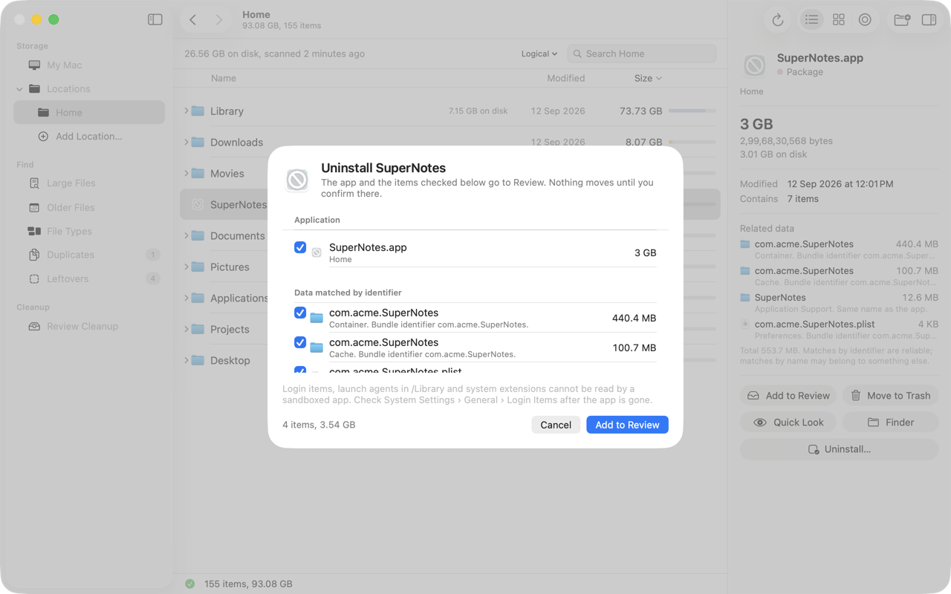This screenshot has width=951, height=594.
Task: Click inspector's Add to Review button
Action: (x=788, y=396)
